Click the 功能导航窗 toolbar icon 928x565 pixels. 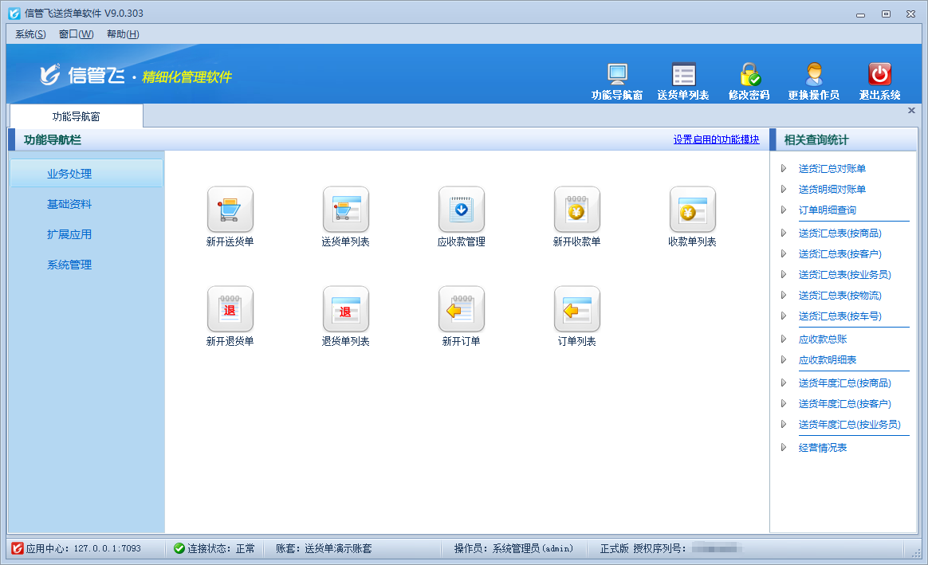617,75
